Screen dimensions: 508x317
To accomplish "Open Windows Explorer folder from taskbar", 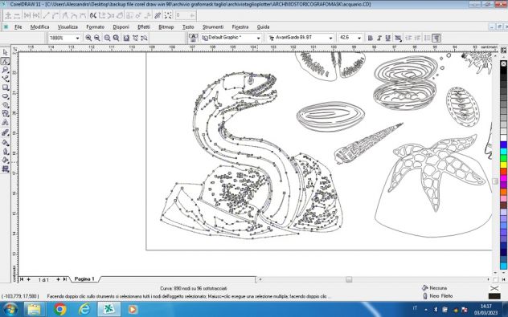I will click(34, 309).
